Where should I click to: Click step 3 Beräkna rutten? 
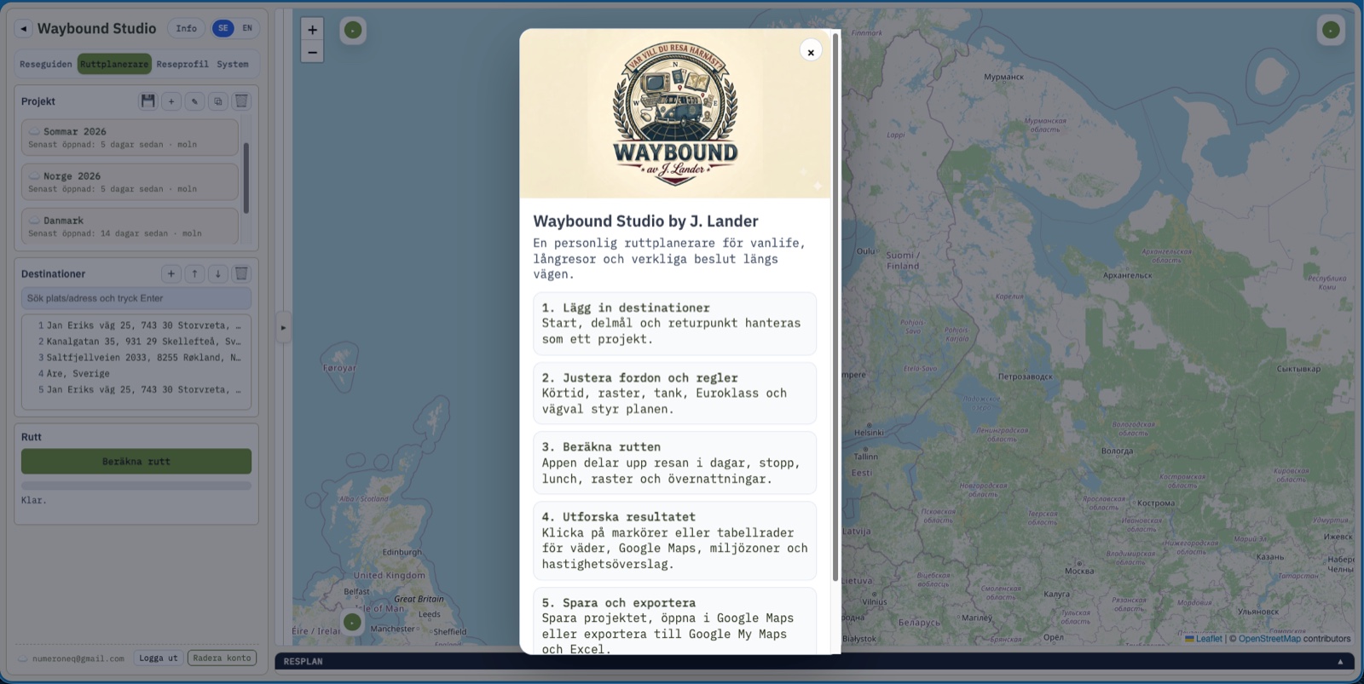(675, 463)
